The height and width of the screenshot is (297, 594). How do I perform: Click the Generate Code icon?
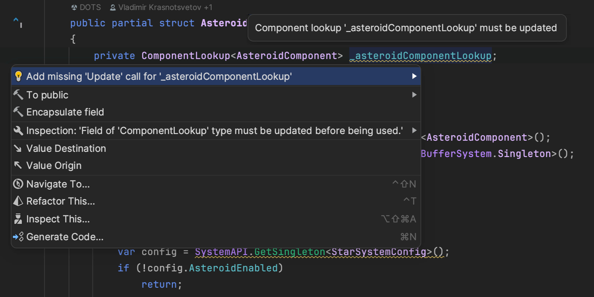pyautogui.click(x=18, y=236)
